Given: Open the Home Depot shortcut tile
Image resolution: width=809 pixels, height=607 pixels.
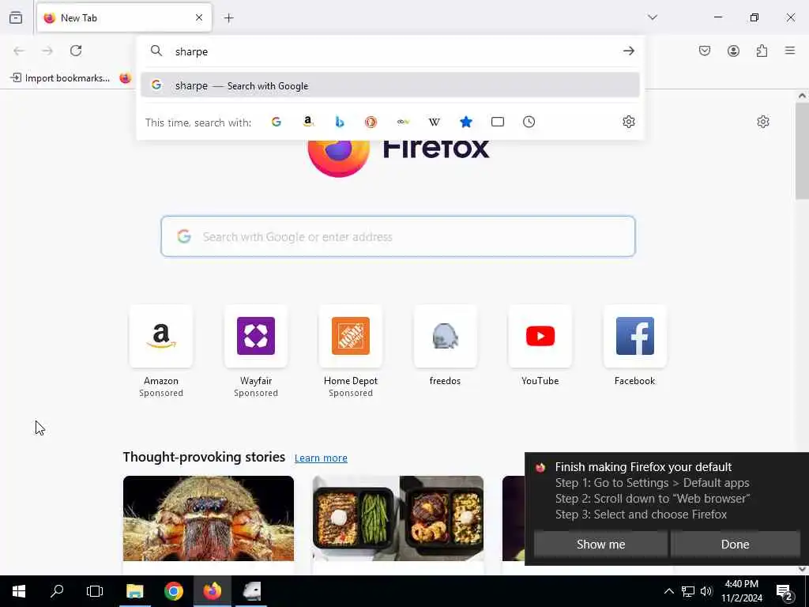Looking at the screenshot, I should [x=351, y=351].
